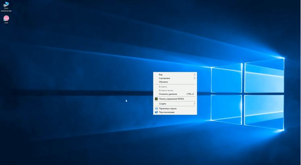Choose 'Обновить' to refresh the desktop
301x165 pixels.
[x=163, y=82]
